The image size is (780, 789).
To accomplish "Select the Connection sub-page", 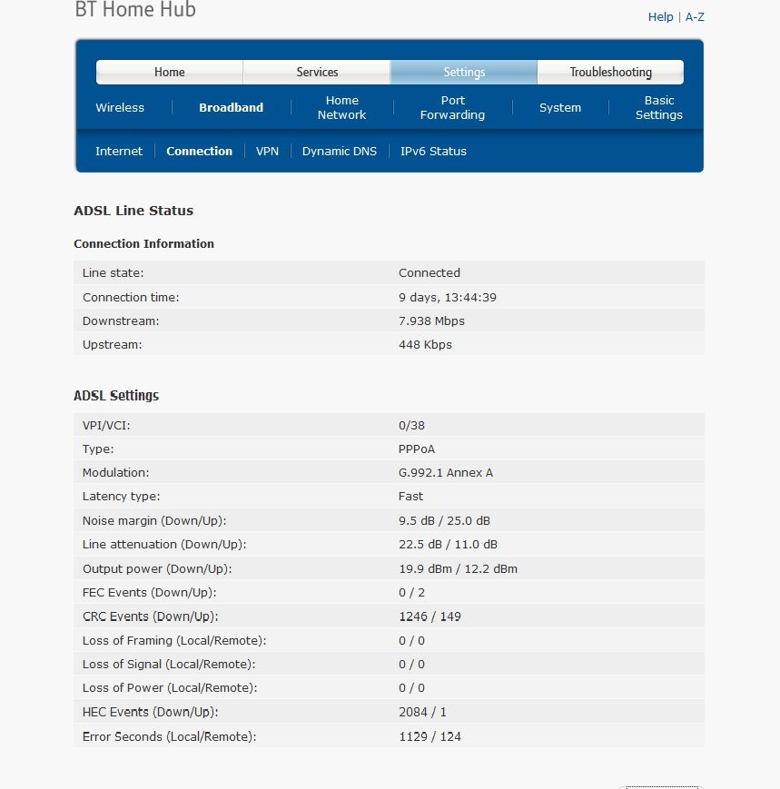I will [199, 151].
